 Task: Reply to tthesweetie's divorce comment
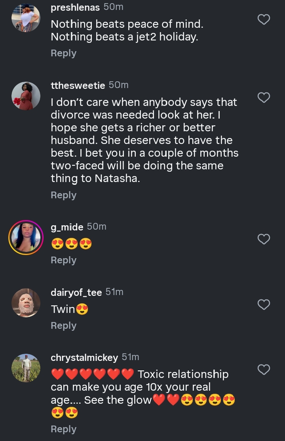point(63,195)
